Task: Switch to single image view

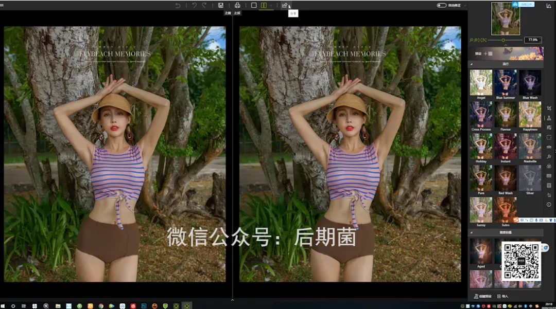Action: tap(254, 5)
